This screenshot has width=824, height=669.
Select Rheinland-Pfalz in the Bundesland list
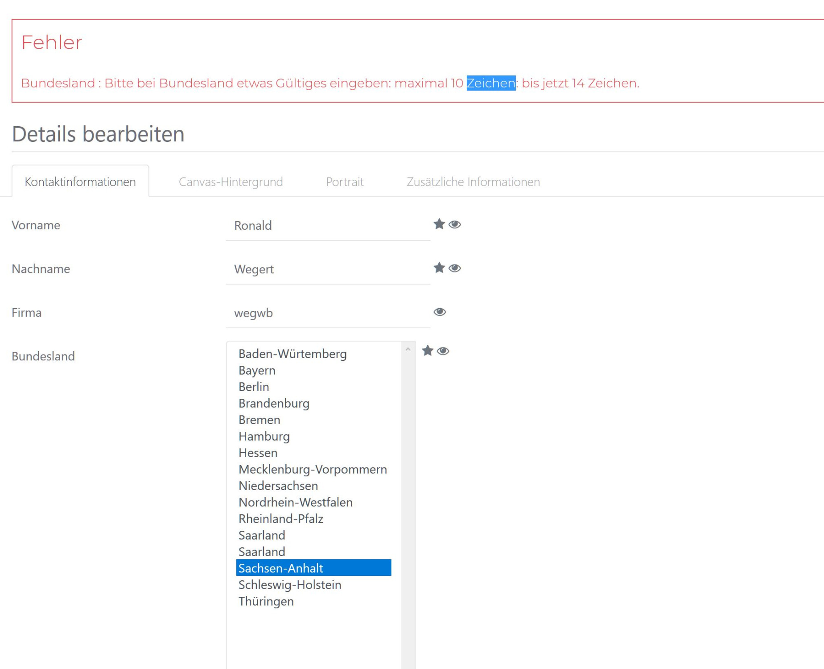point(313,519)
